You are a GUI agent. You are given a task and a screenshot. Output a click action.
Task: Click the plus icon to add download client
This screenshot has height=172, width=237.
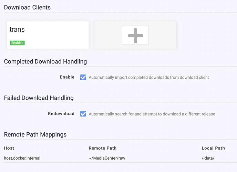coord(135,35)
